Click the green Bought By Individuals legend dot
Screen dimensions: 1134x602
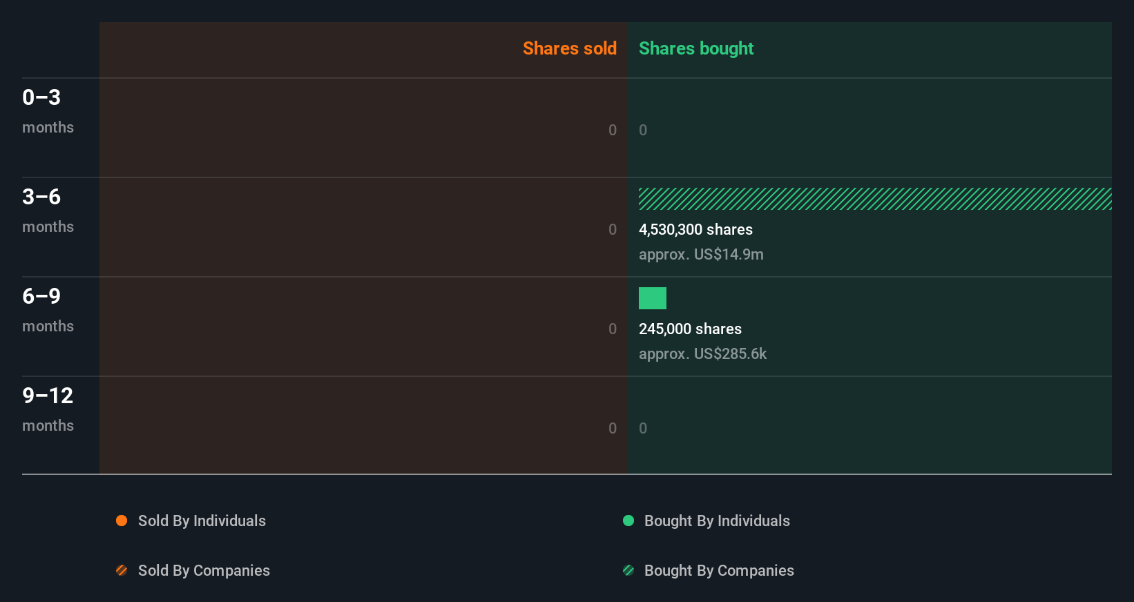click(628, 521)
